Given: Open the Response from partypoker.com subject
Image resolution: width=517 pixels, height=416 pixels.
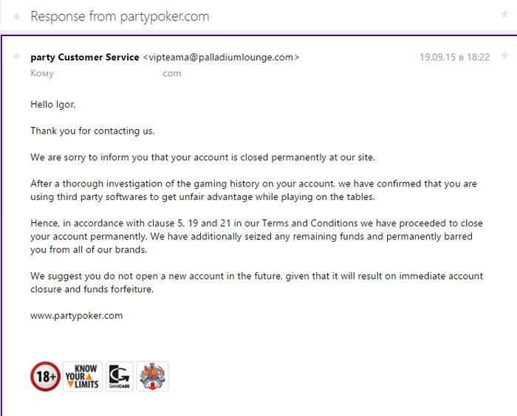Looking at the screenshot, I should click(120, 16).
